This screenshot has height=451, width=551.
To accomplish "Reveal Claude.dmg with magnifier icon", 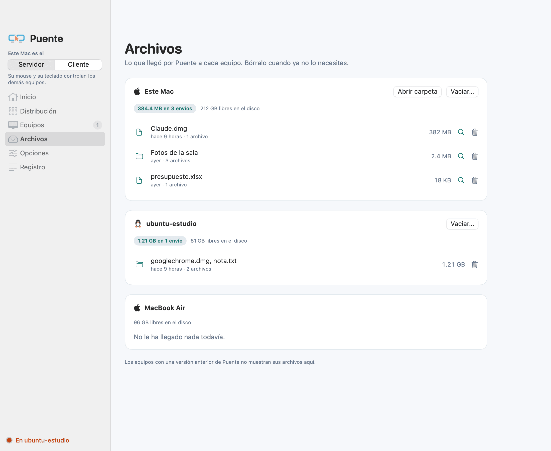I will pyautogui.click(x=461, y=132).
